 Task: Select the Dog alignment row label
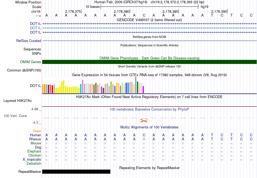(38, 147)
